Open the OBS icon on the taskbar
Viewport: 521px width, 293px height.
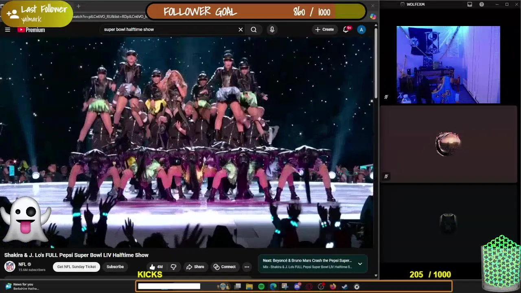(321, 286)
